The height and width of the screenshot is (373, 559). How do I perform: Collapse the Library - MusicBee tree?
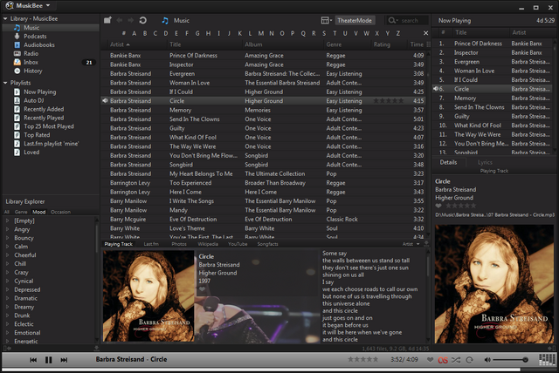point(5,18)
